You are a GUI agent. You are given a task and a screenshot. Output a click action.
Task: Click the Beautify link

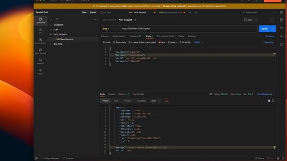269,42
